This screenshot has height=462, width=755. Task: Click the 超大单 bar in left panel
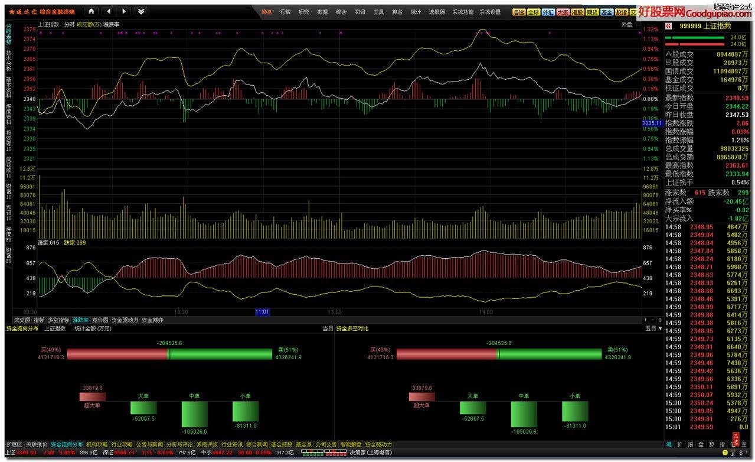point(92,396)
